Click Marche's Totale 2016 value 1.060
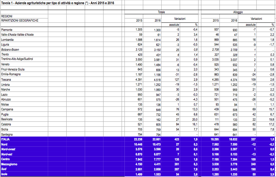This screenshot has width=276, height=177. [x=157, y=90]
